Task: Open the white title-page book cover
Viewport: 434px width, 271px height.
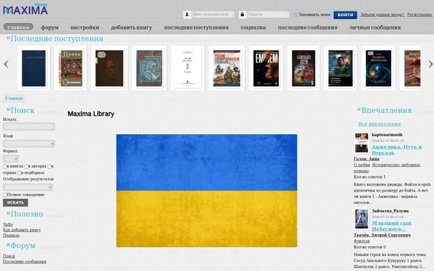Action: pyautogui.click(x=187, y=68)
